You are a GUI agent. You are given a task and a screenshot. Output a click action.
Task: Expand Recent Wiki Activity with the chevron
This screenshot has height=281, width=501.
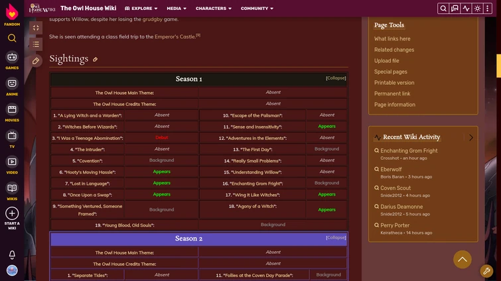[471, 137]
